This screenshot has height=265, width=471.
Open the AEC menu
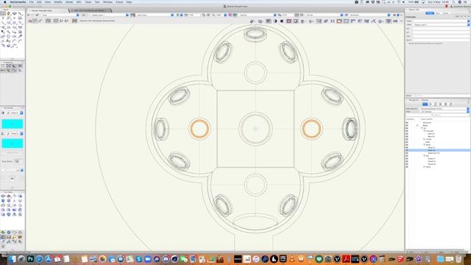click(x=79, y=2)
